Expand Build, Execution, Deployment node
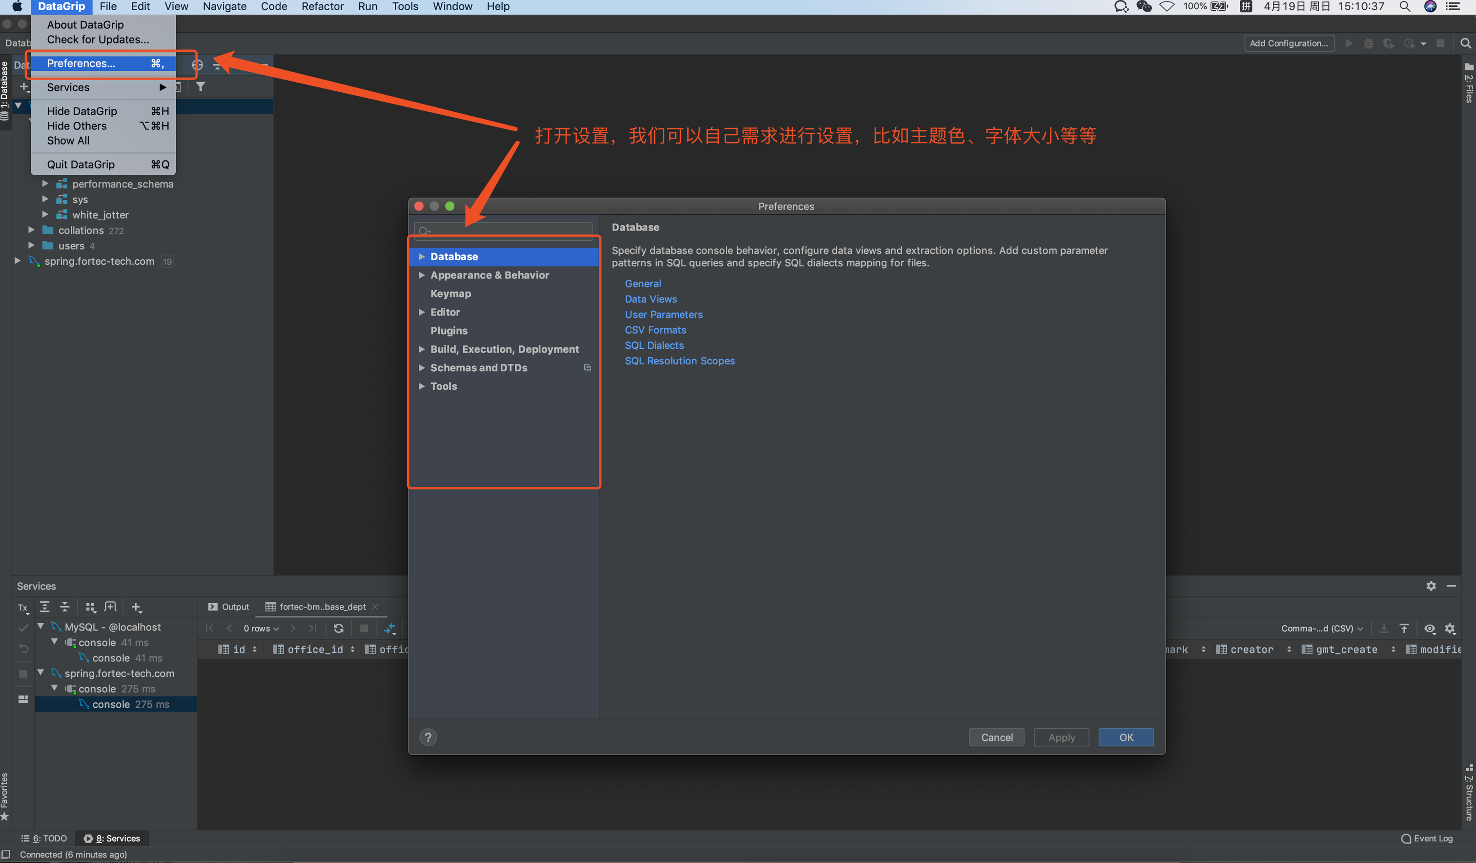This screenshot has width=1476, height=863. pos(421,349)
